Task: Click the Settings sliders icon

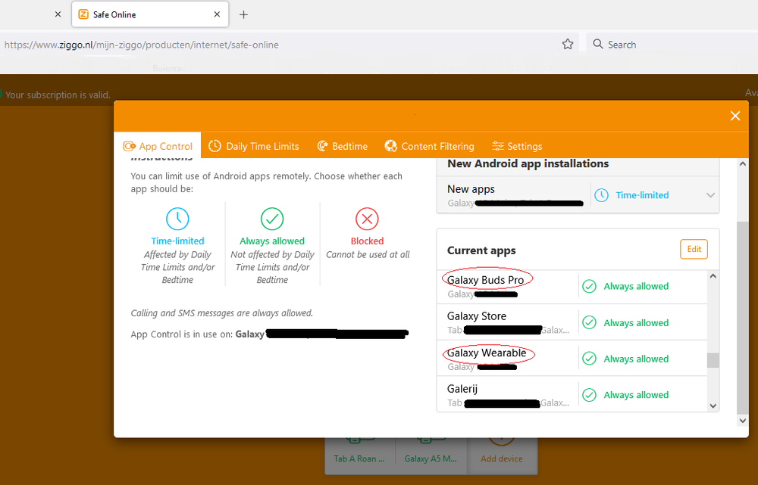Action: coord(498,146)
